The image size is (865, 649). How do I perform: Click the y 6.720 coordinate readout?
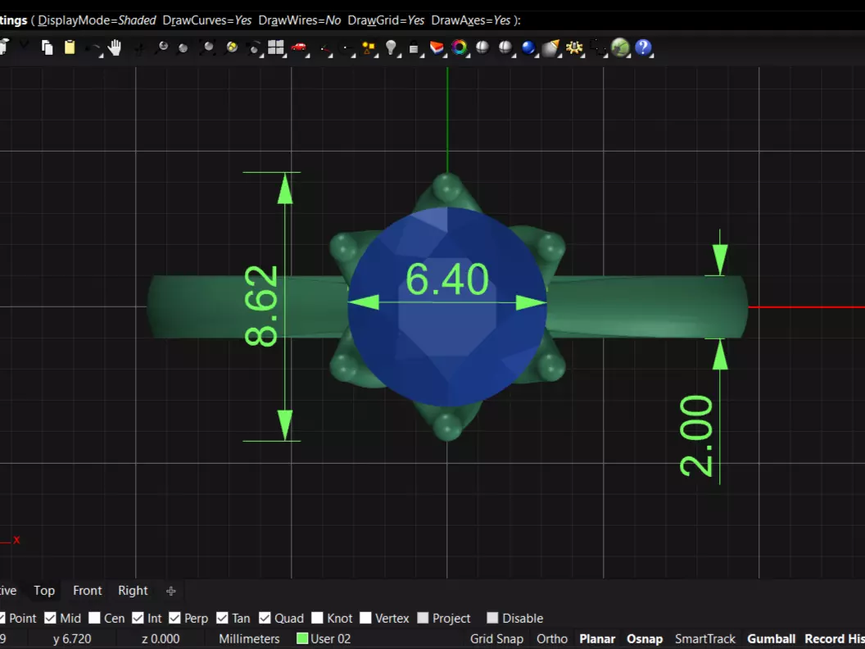click(x=72, y=639)
